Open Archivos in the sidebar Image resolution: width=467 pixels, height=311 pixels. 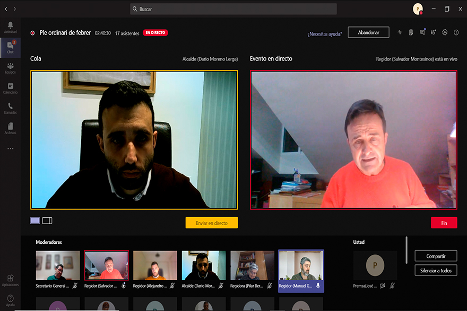[x=10, y=128]
